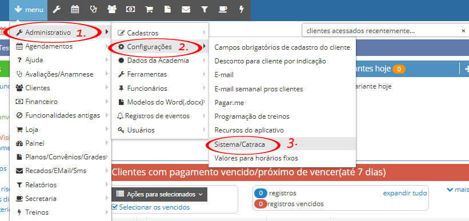Open the shopping cart icon in toolbar
This screenshot has width=469, height=221.
149,10
